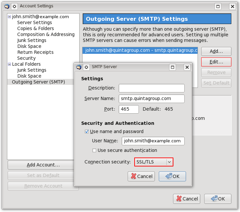The height and width of the screenshot is (212, 240).
Task: Select Disk Space under Local Folders
Action: pyautogui.click(x=29, y=76)
